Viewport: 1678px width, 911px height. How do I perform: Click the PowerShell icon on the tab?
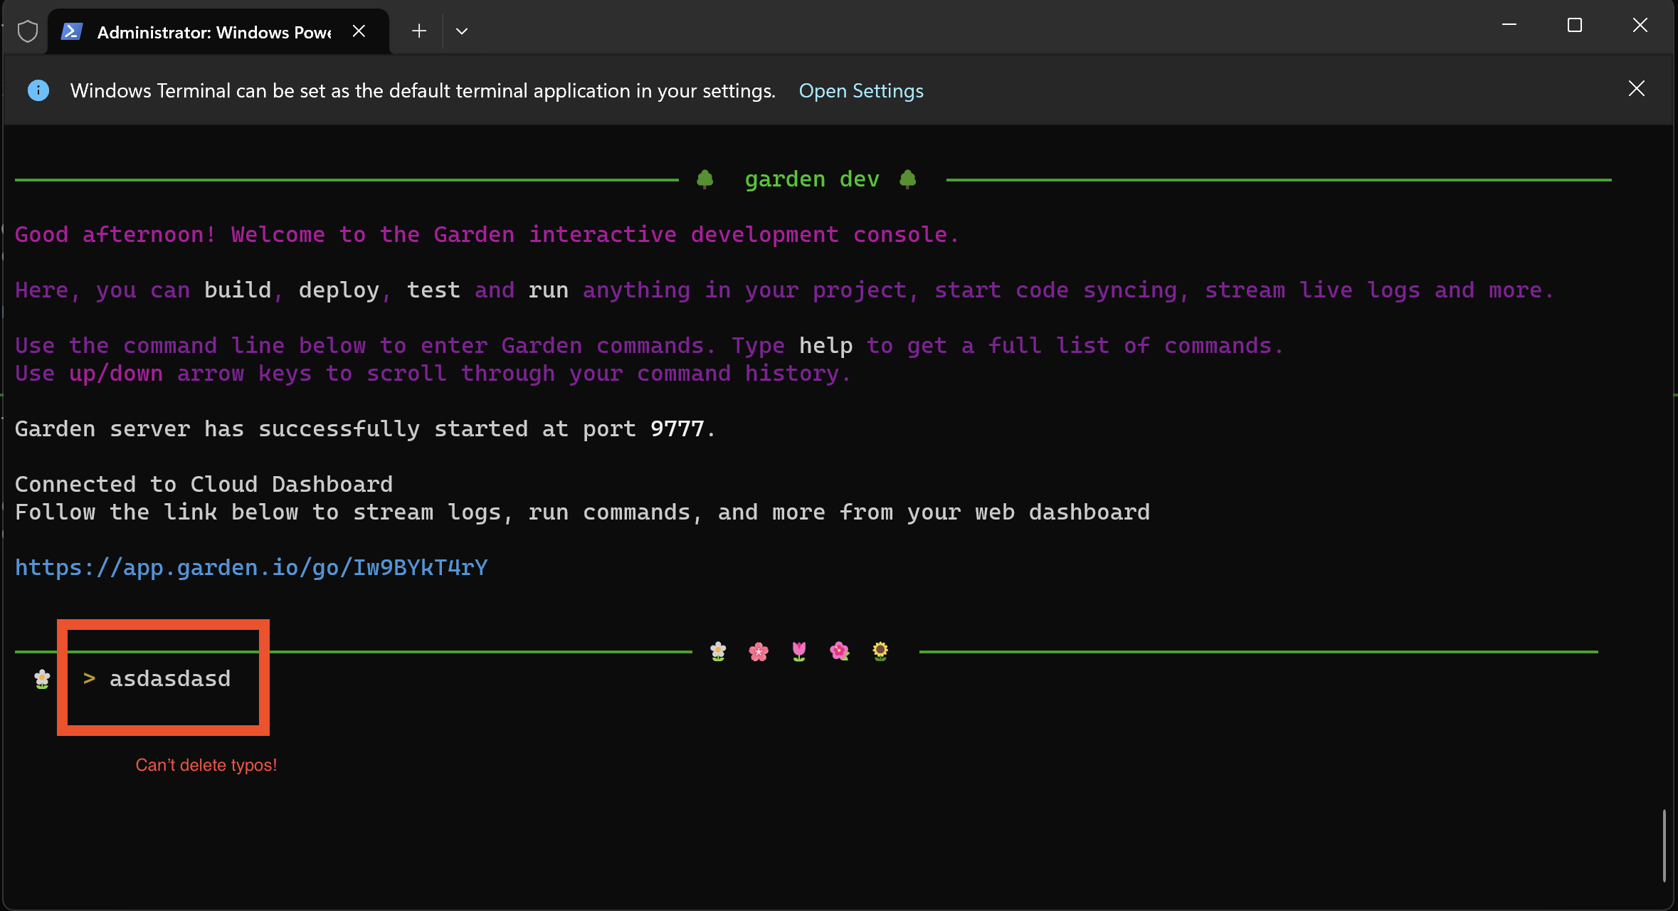(x=71, y=31)
